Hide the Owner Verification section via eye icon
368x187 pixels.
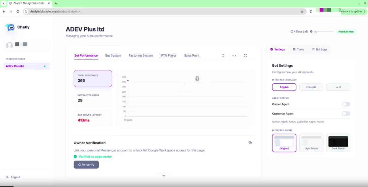pyautogui.click(x=250, y=143)
